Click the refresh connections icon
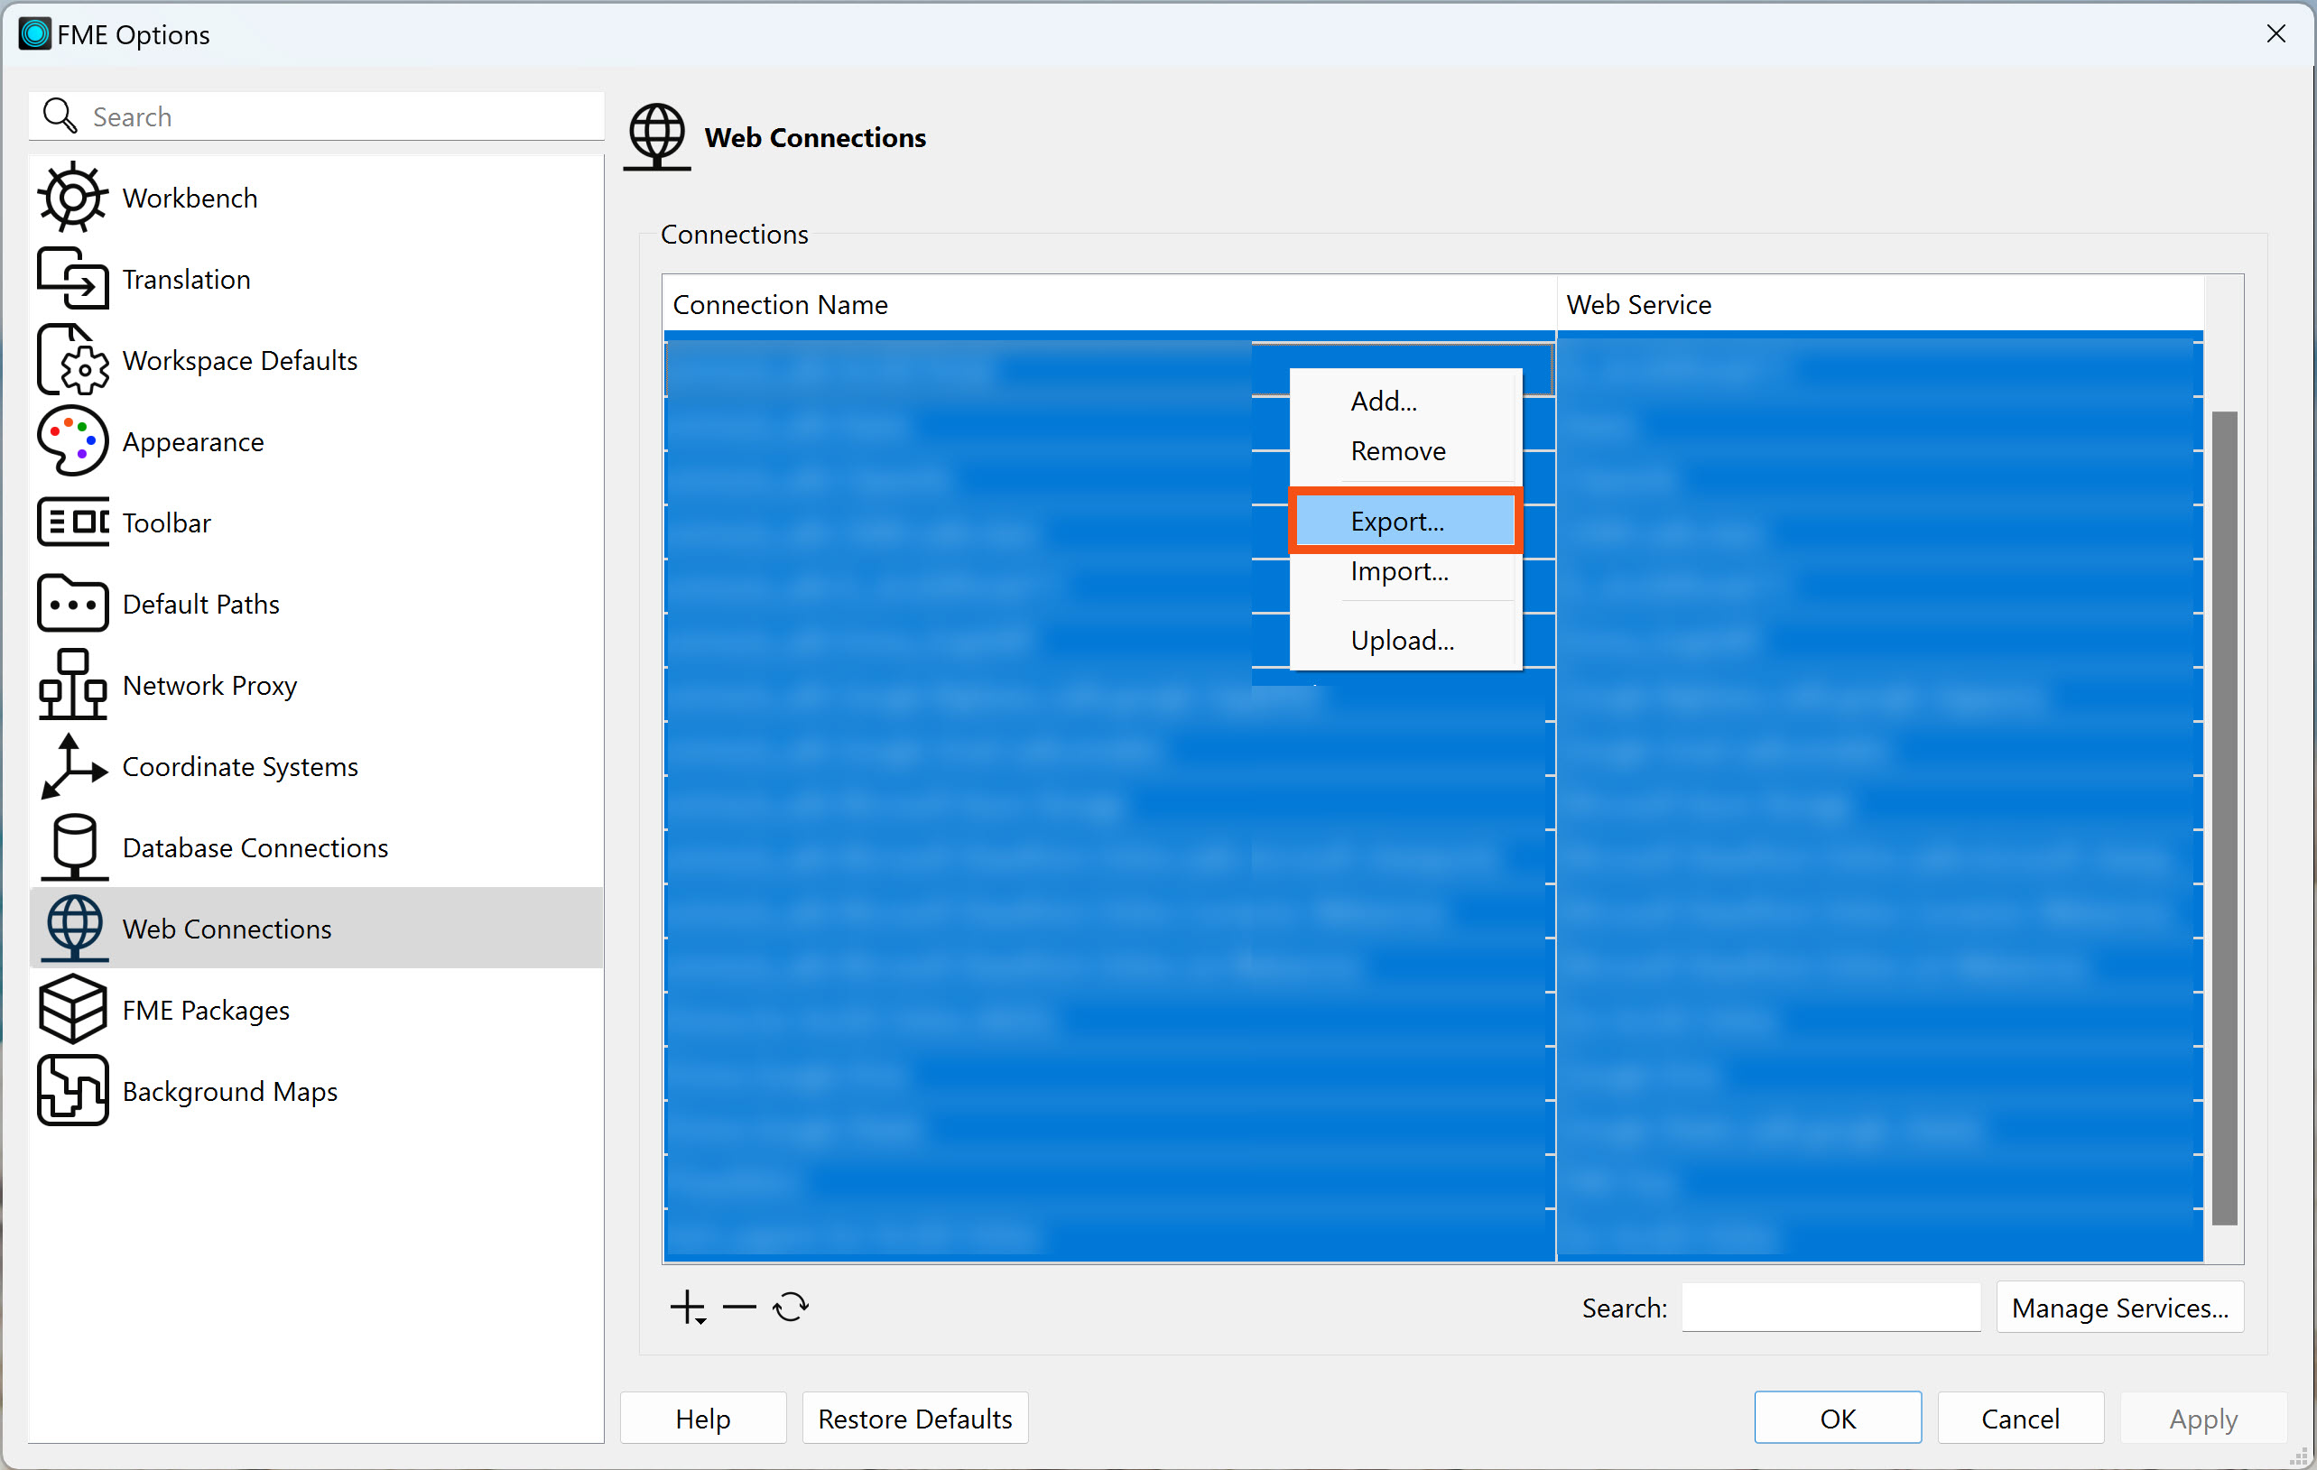 (791, 1308)
